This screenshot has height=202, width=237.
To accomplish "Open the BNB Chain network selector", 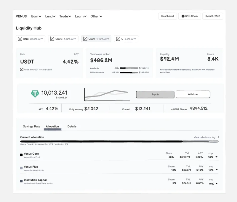I will (190, 16).
